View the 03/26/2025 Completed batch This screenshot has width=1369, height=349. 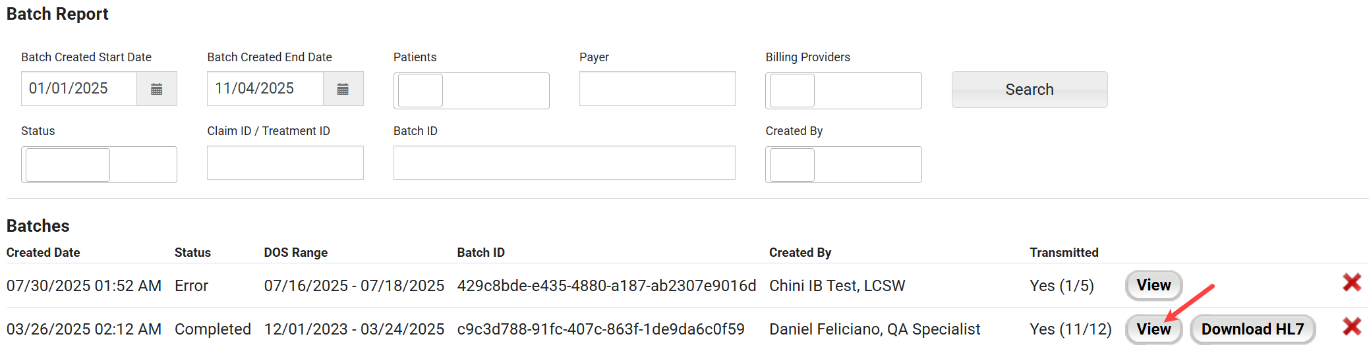tap(1153, 329)
